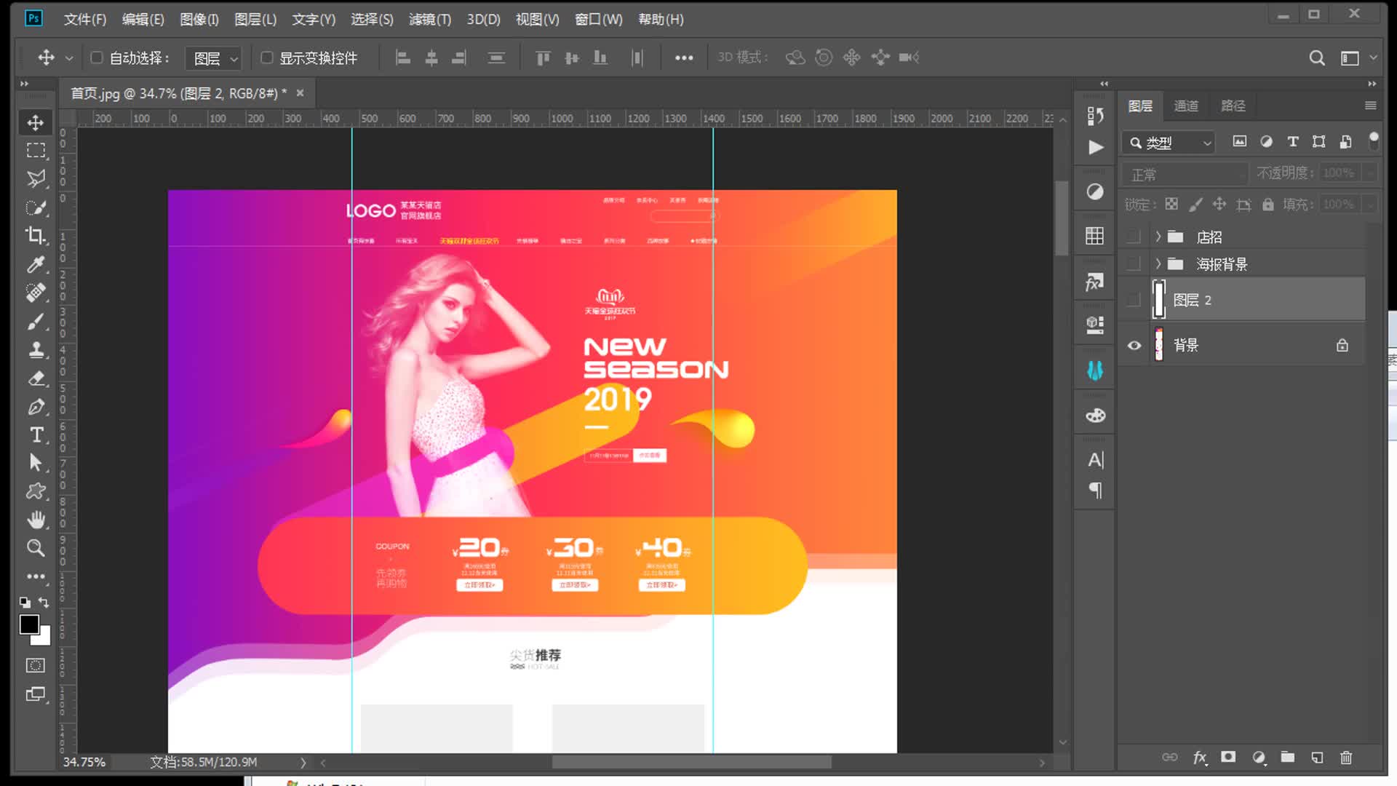Toggle layer filtering on/off switch
The height and width of the screenshot is (786, 1397).
pyautogui.click(x=1373, y=140)
